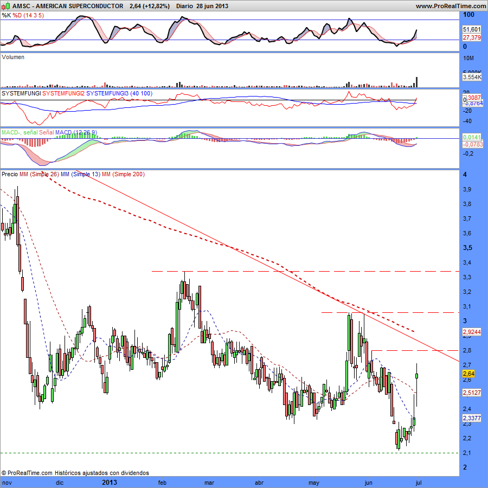
Task: Select the AMSC - AMERICAN SUPERCONDUCTOR title
Action: pos(68,6)
